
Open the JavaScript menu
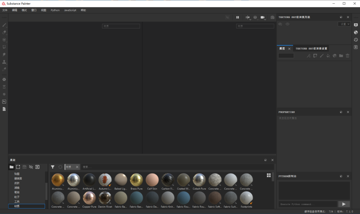(70, 10)
